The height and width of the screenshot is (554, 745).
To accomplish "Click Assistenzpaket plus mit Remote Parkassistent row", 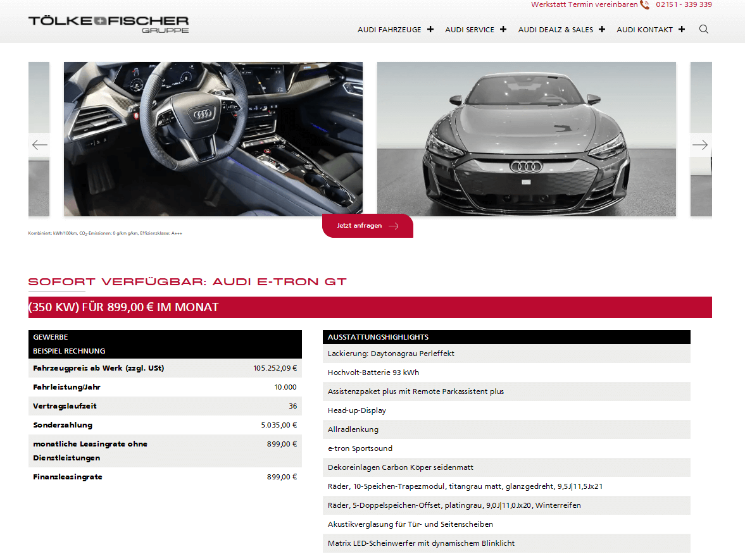I will pos(506,391).
